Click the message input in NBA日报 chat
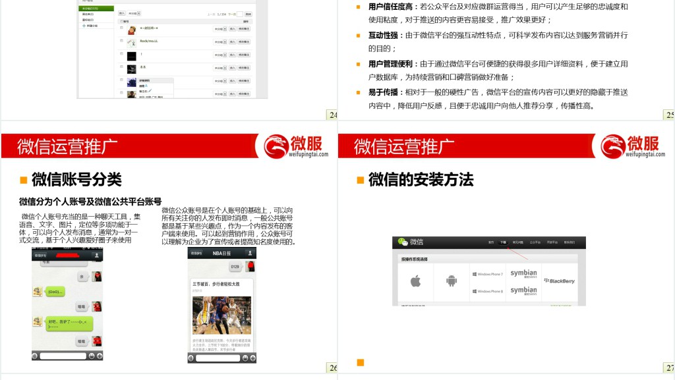 pyautogui.click(x=218, y=358)
